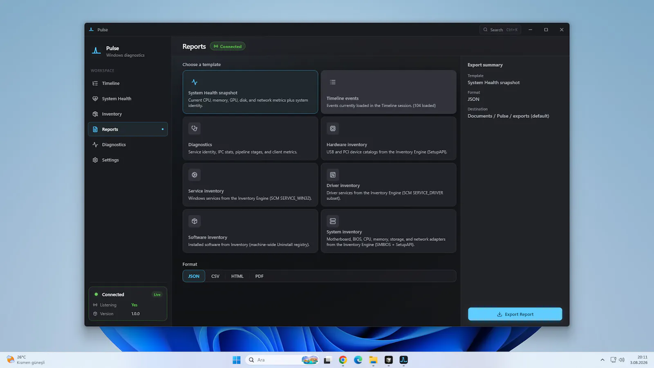Click the Connected status badge near Reports
The height and width of the screenshot is (368, 654).
click(x=228, y=47)
